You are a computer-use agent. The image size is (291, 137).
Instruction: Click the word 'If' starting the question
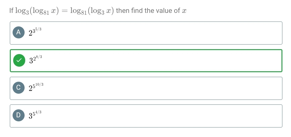click(x=11, y=10)
